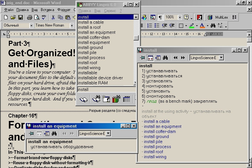This screenshot has height=168, width=252.
Task: Expand the 100% zoom dropdown
Action: (x=180, y=17)
